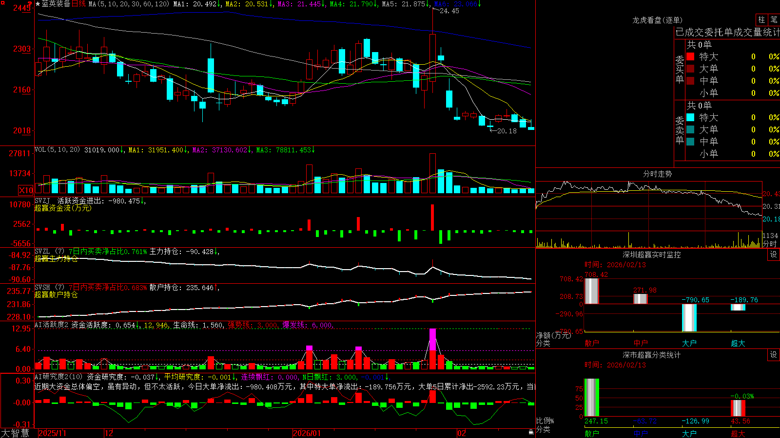Viewport: 780px width, 438px height.
Task: Click the 已成交委托单成交量统计 header
Action: pyautogui.click(x=727, y=32)
